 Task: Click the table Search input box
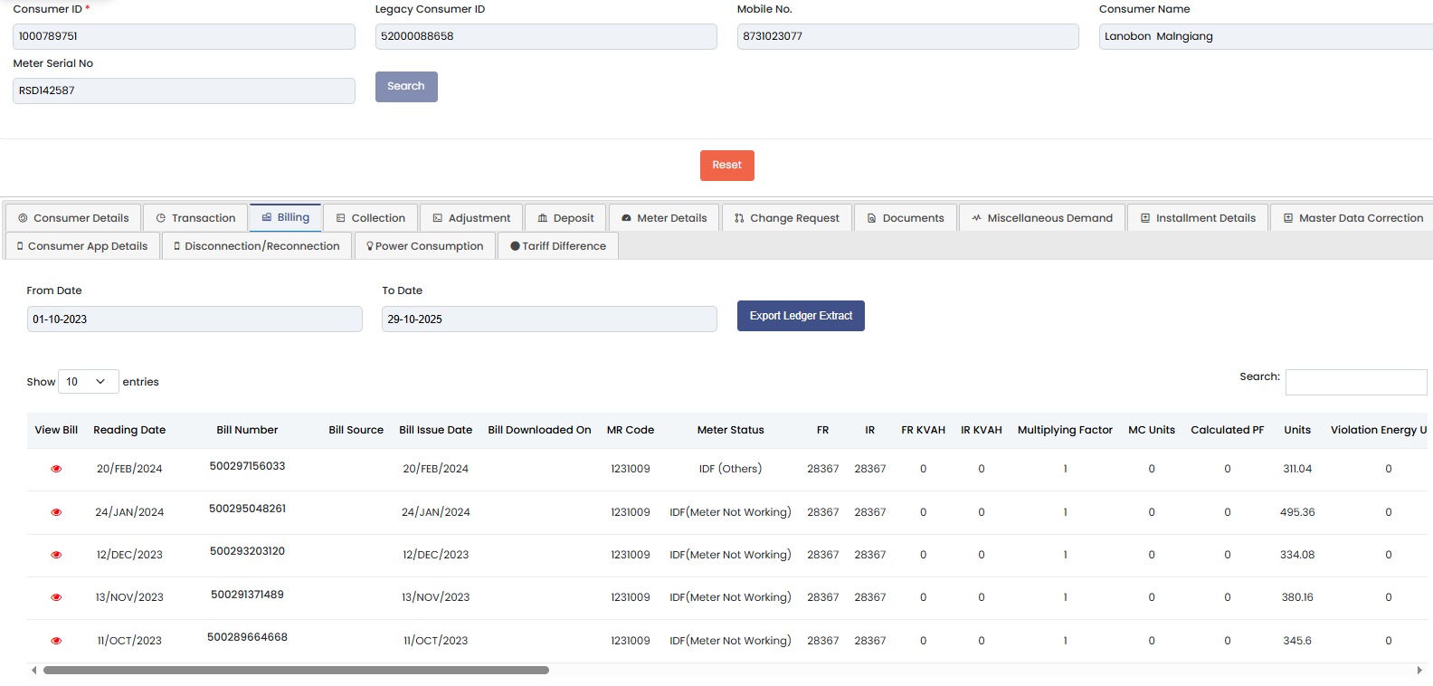click(1355, 382)
